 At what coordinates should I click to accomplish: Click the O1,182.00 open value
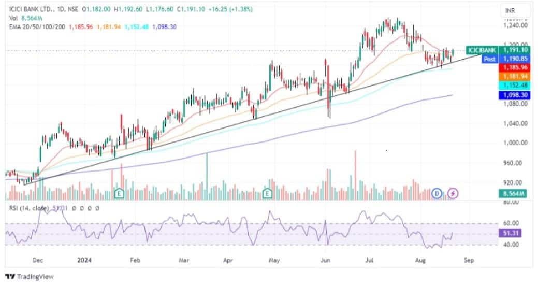click(x=96, y=9)
